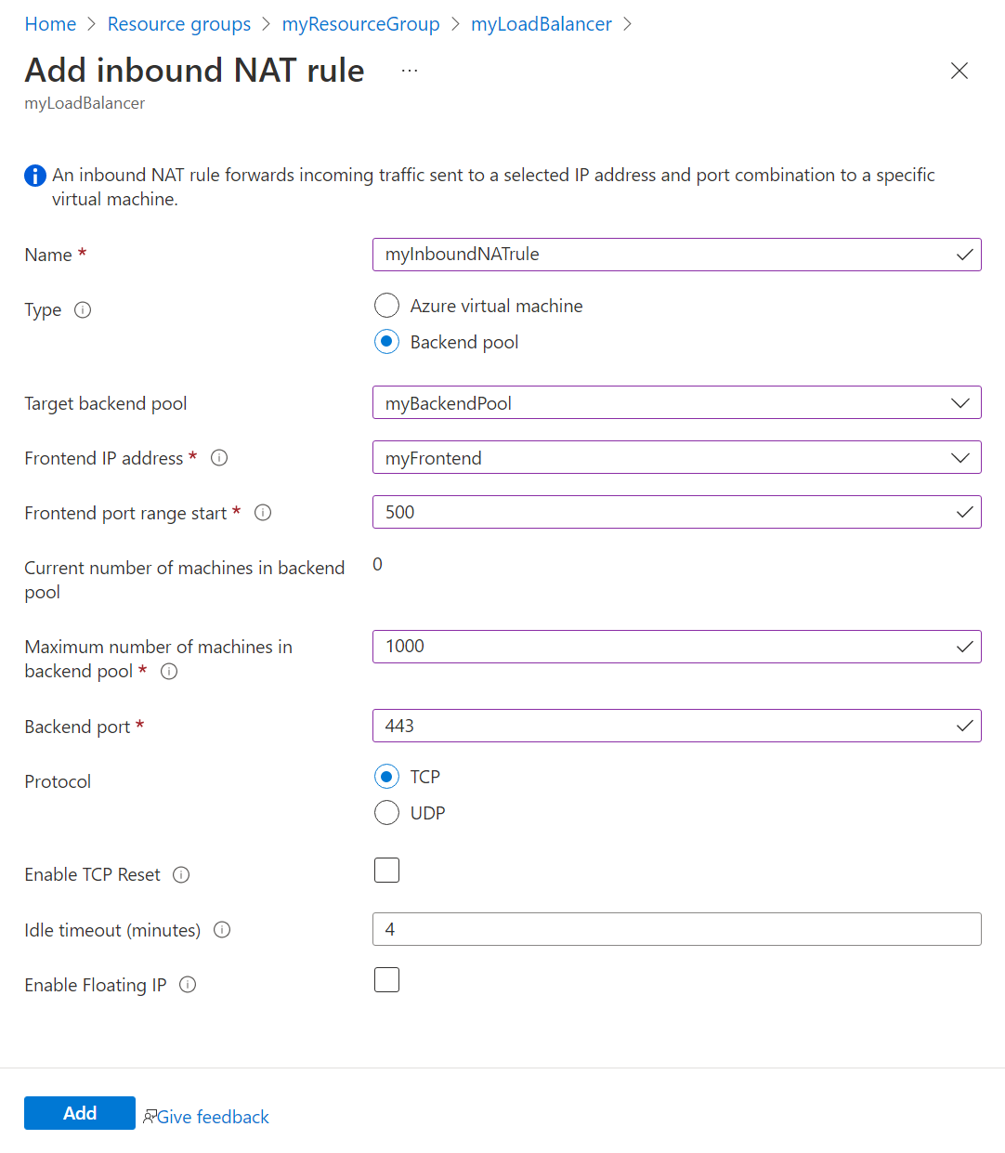Click the Frontend IP address info icon
Viewport: 1005px width, 1153px height.
[x=218, y=457]
